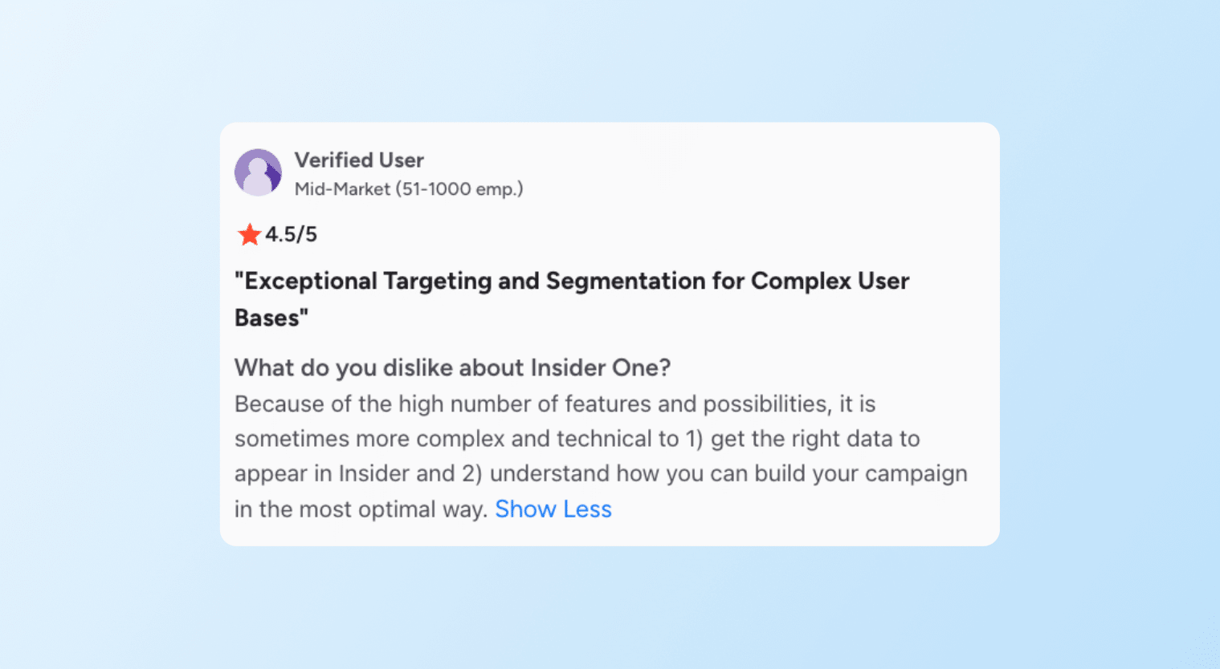This screenshot has width=1220, height=669.
Task: Click the purple user avatar icon
Action: [258, 172]
